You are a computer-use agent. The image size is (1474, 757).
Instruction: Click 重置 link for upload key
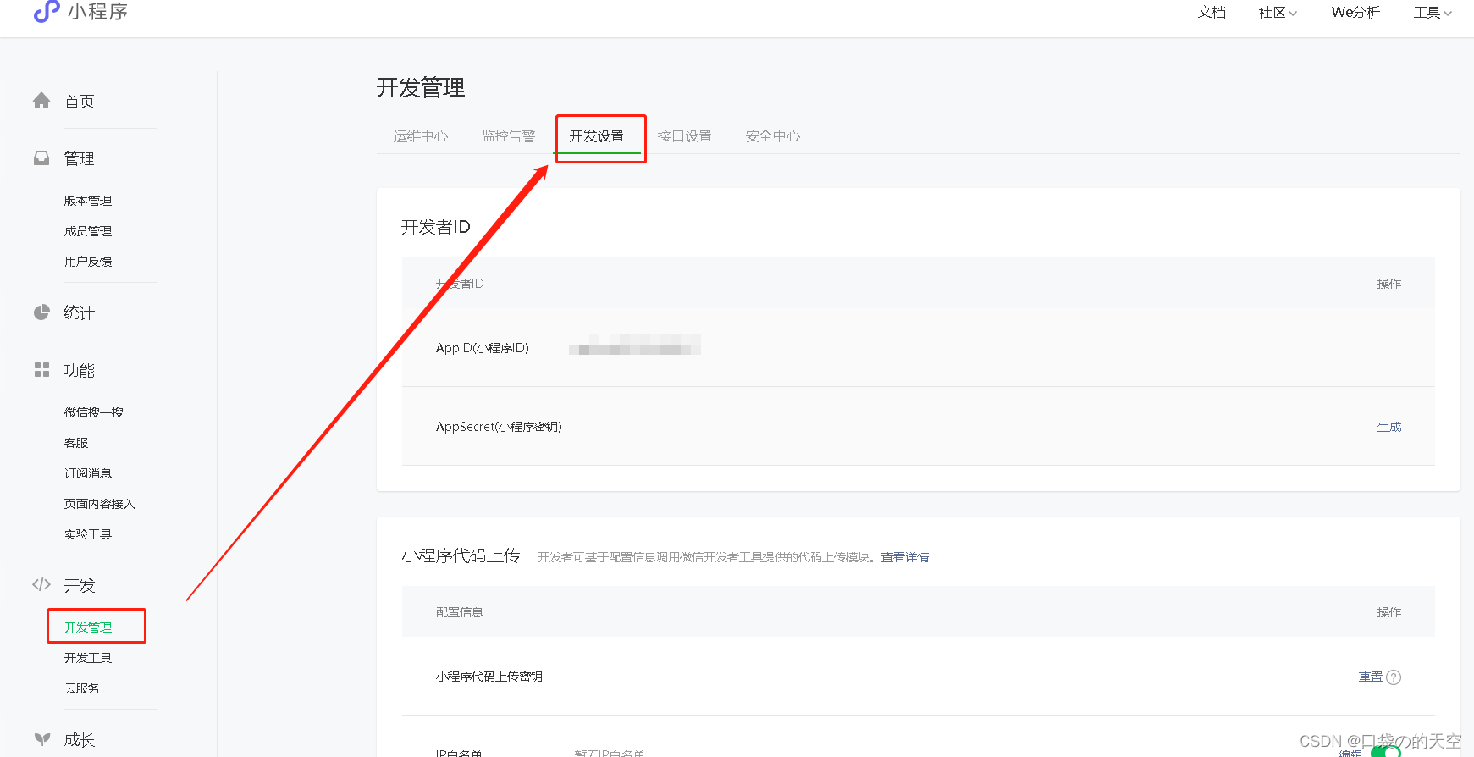(x=1371, y=677)
